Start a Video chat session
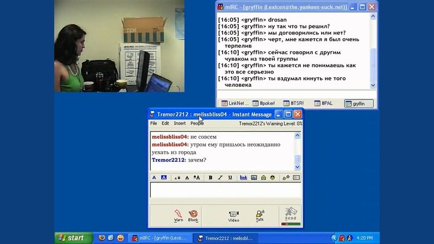The height and width of the screenshot is (244, 434). pos(234,215)
